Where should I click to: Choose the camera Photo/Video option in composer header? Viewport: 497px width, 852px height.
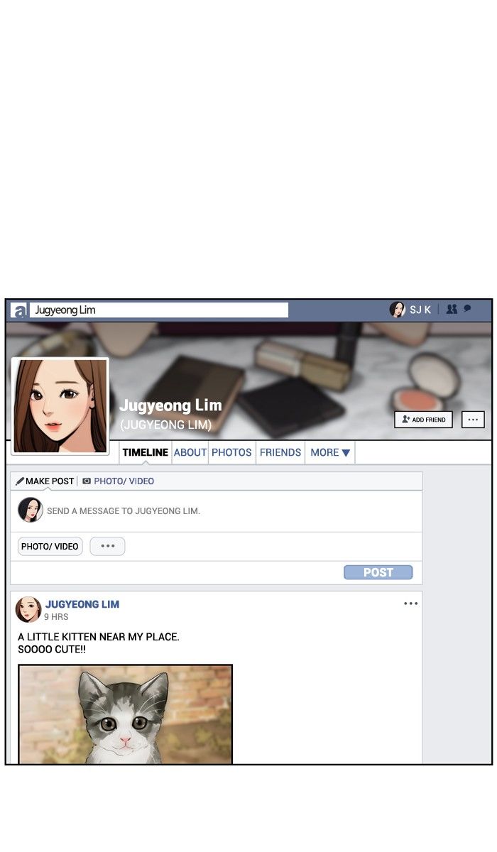coord(119,481)
